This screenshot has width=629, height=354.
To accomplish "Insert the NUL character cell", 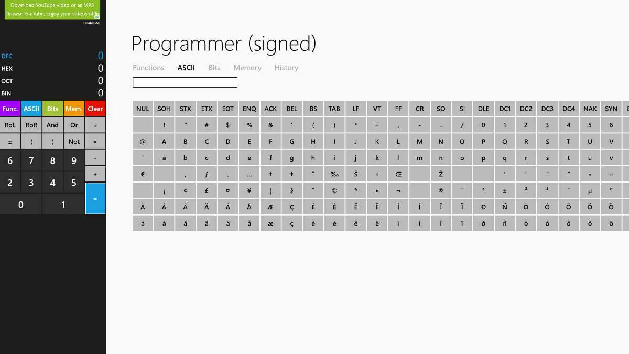I will [143, 109].
